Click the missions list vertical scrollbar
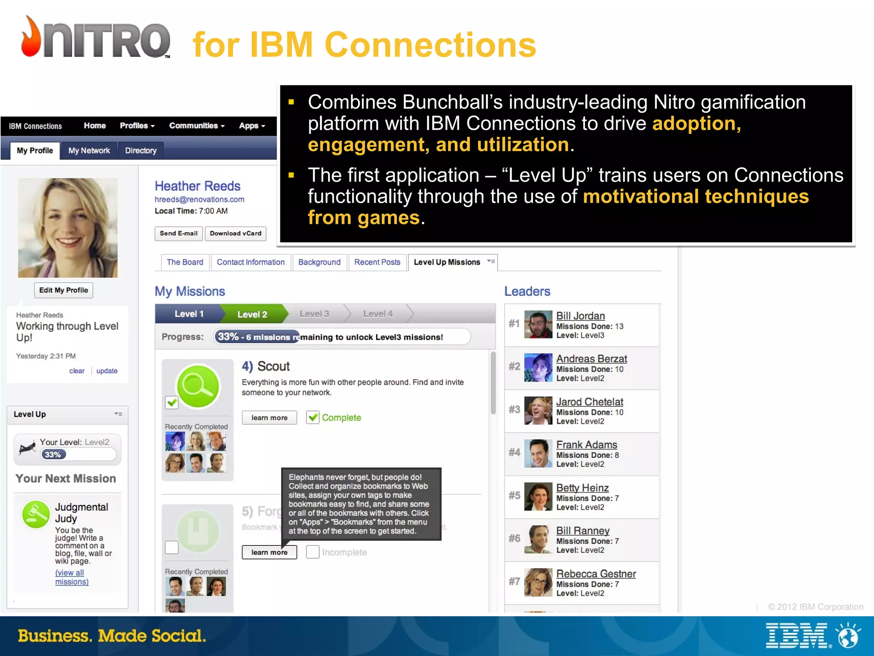This screenshot has height=656, width=874. pyautogui.click(x=493, y=382)
